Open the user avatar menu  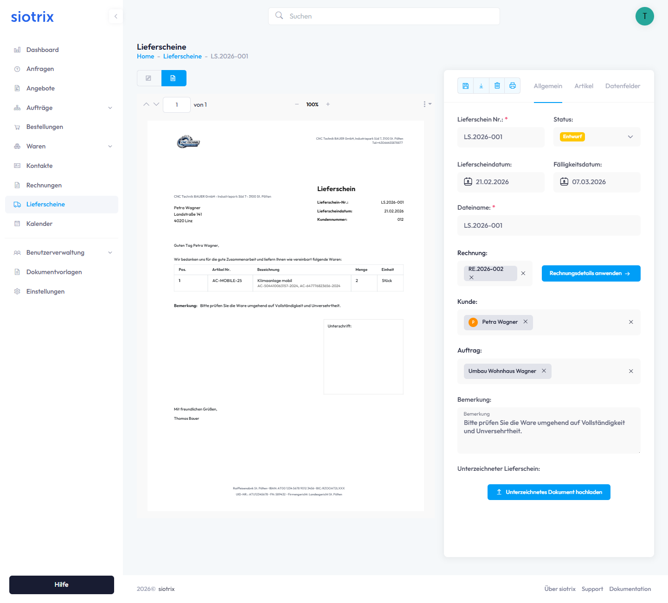click(644, 16)
